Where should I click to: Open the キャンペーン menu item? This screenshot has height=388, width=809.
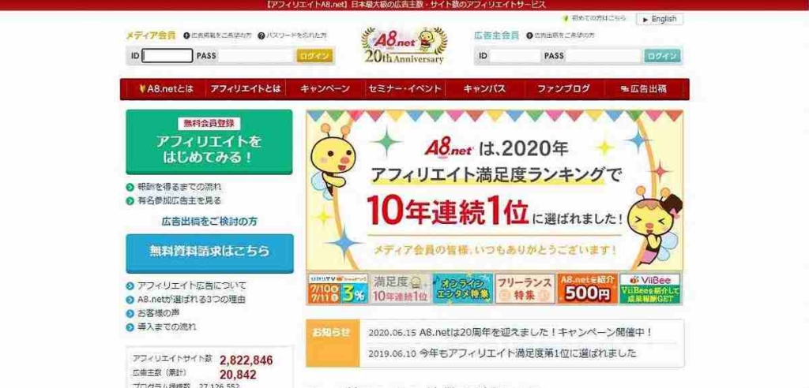coord(325,88)
